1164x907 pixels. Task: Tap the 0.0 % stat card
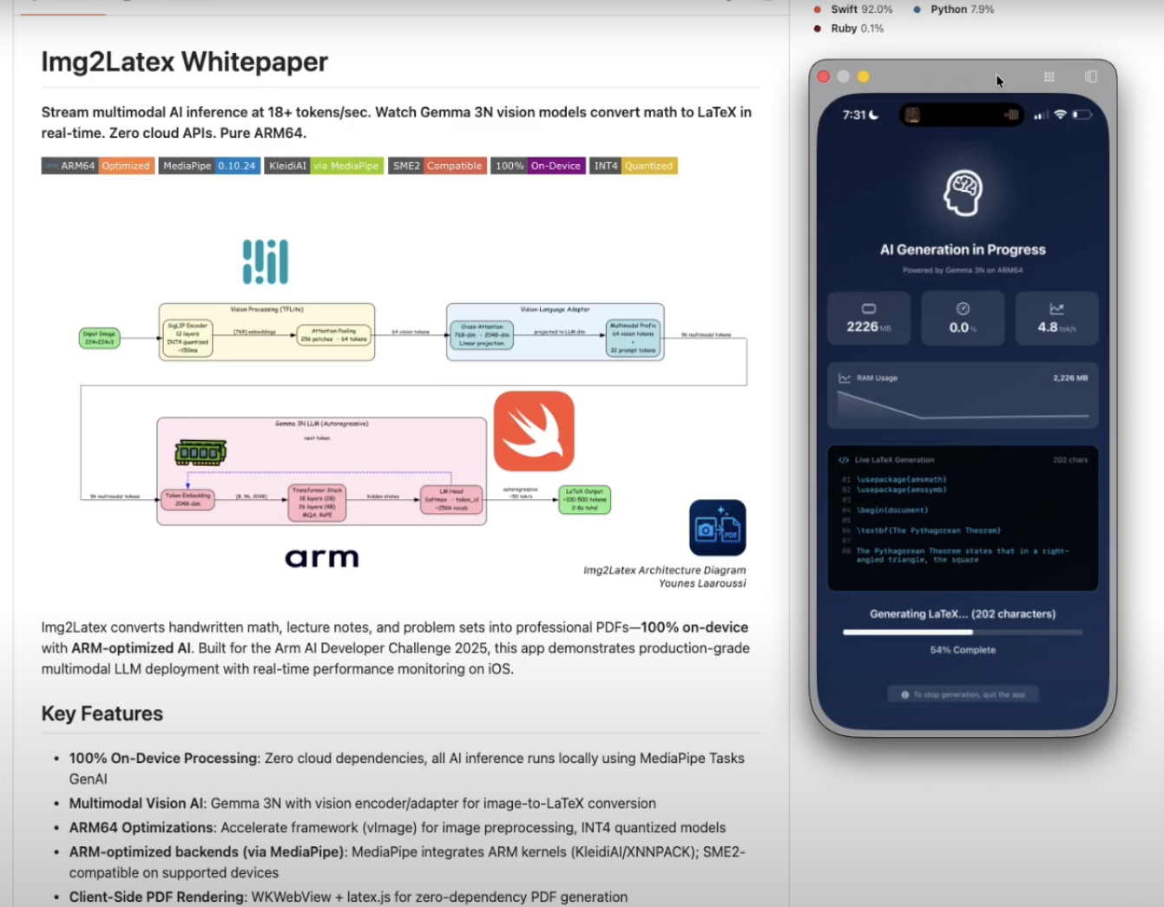[963, 319]
